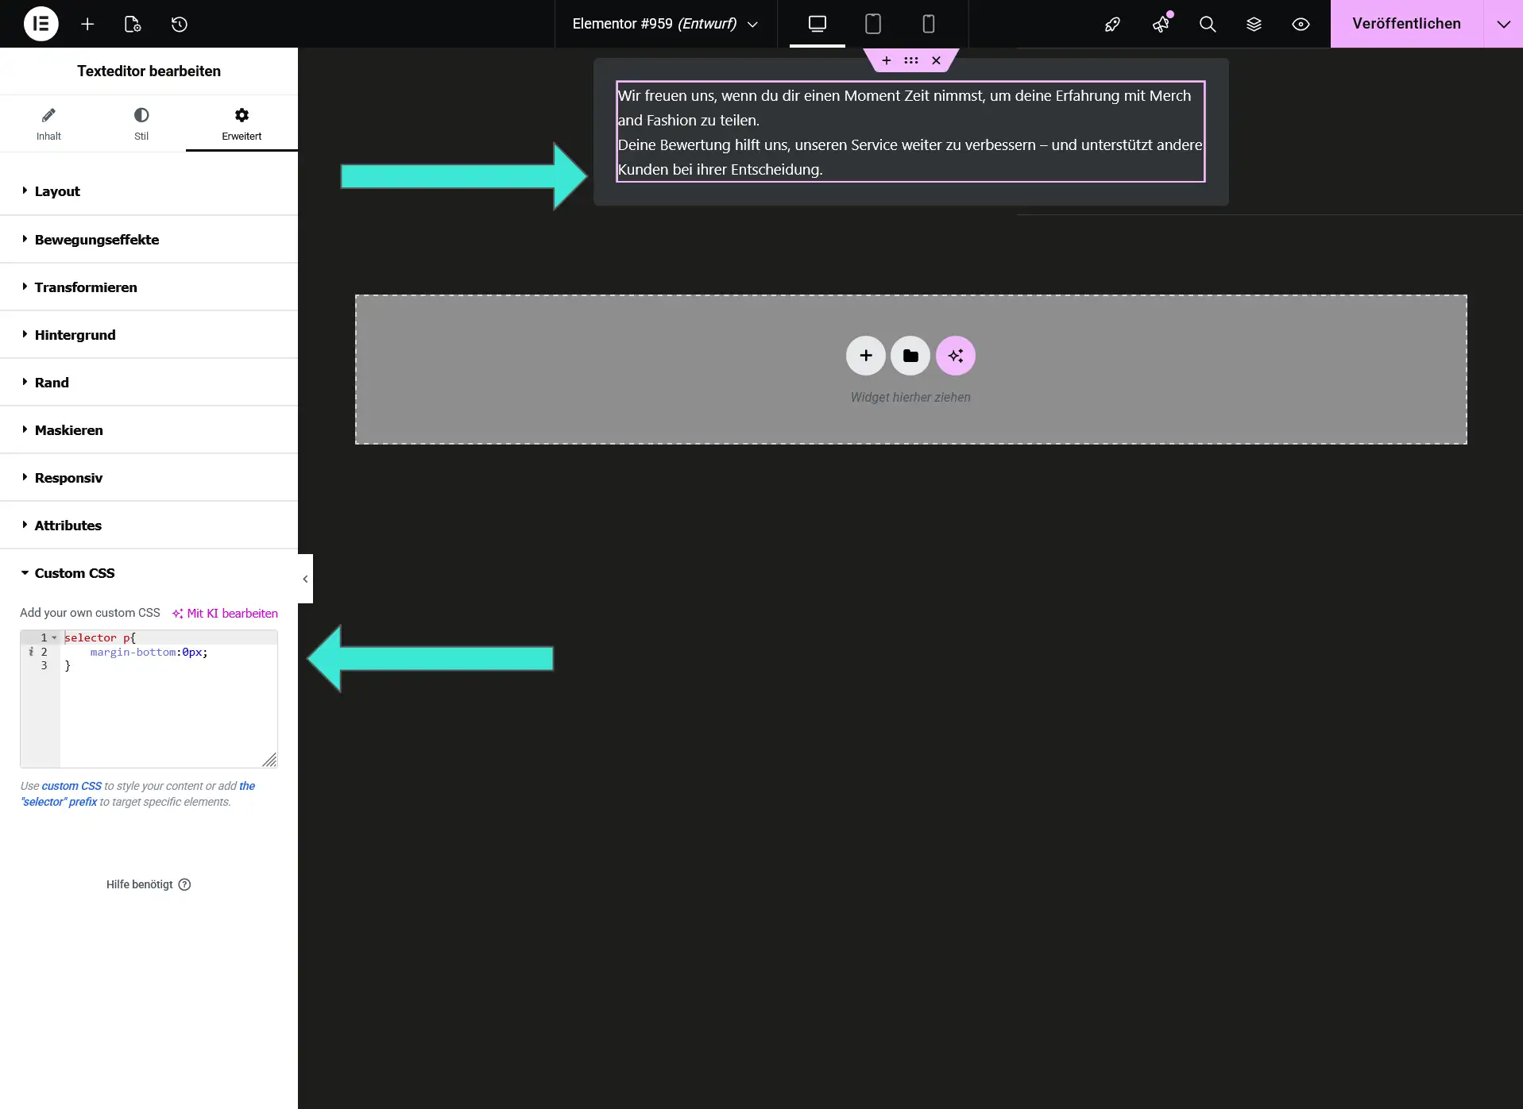
Task: Expand the Hintergrund section
Action: (74, 334)
